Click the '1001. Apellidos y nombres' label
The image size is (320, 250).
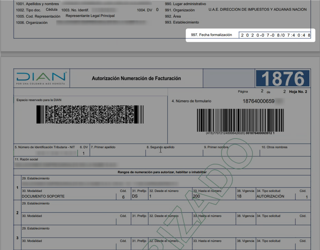(37, 4)
